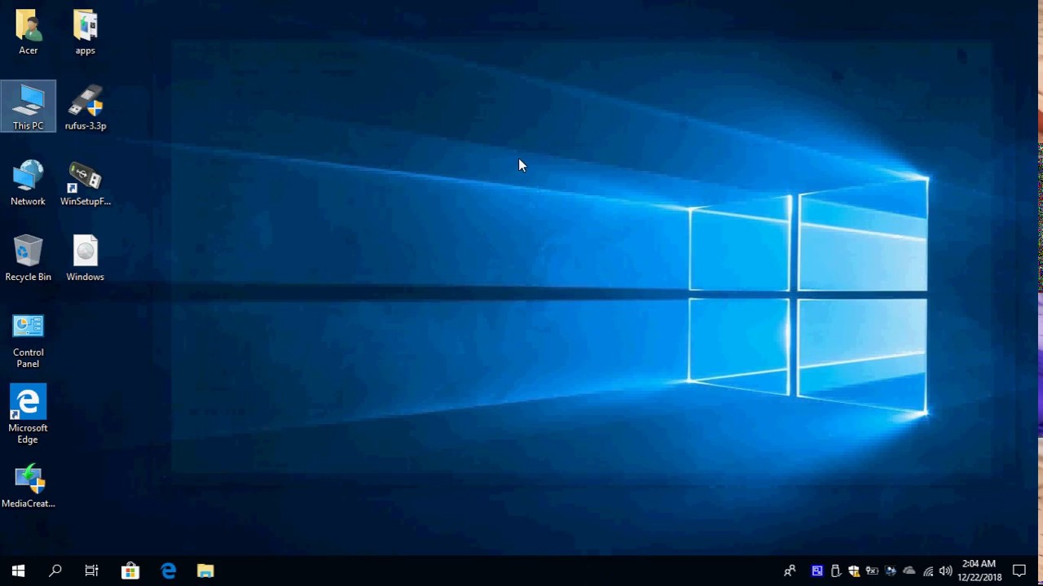Launch Microsoft Store from taskbar
The width and height of the screenshot is (1043, 586).
pyautogui.click(x=130, y=571)
